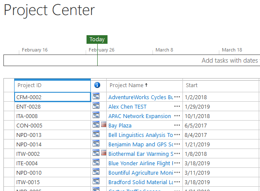Click red list icon in Bay Plaza row
260x191 pixels.
coord(104,124)
